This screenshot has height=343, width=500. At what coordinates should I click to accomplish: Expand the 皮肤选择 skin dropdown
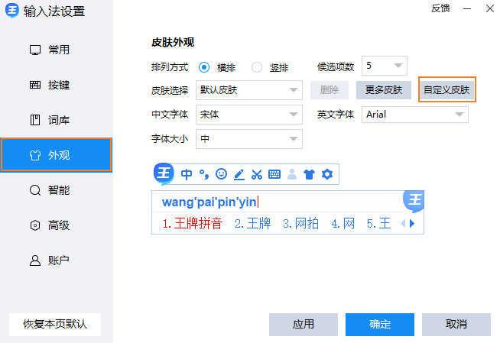(249, 90)
